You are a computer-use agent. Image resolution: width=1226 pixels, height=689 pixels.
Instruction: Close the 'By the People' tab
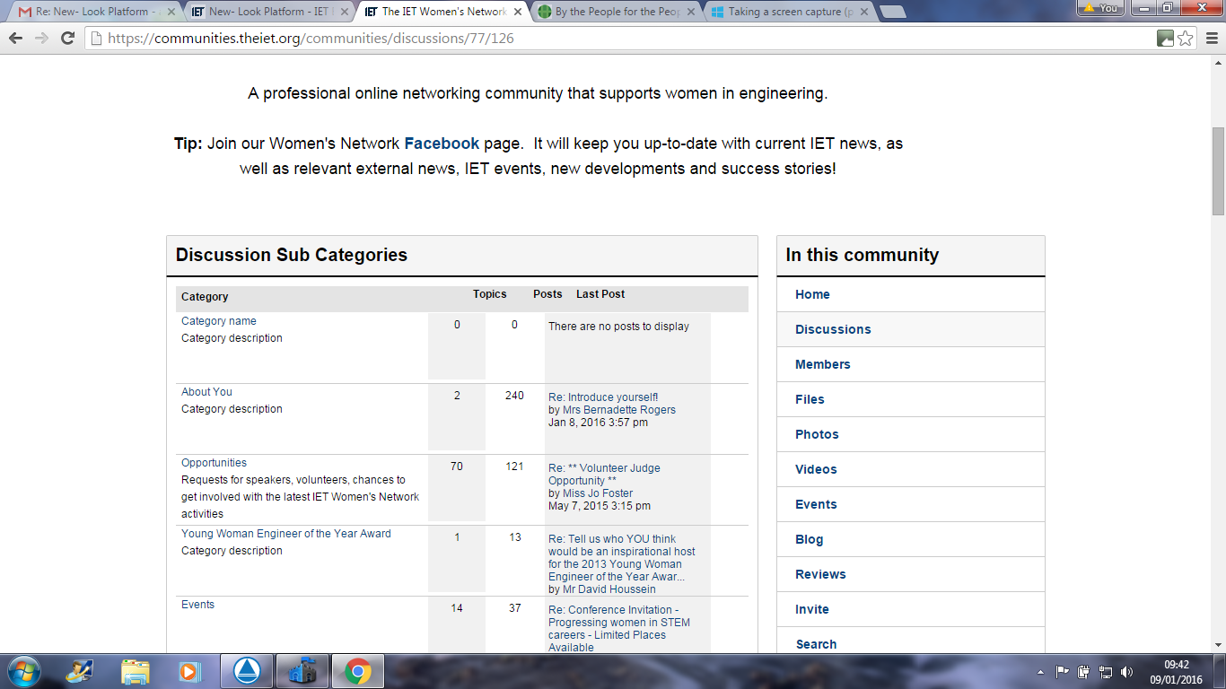(693, 12)
